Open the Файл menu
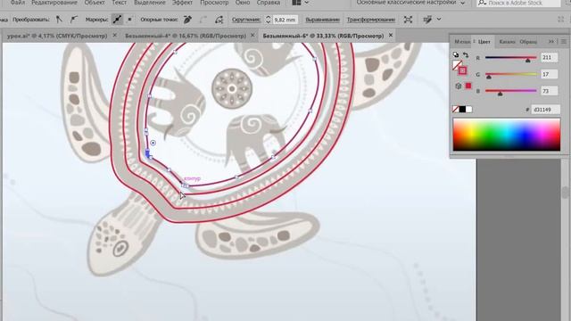Viewport: 571px width, 321px height. [x=18, y=3]
